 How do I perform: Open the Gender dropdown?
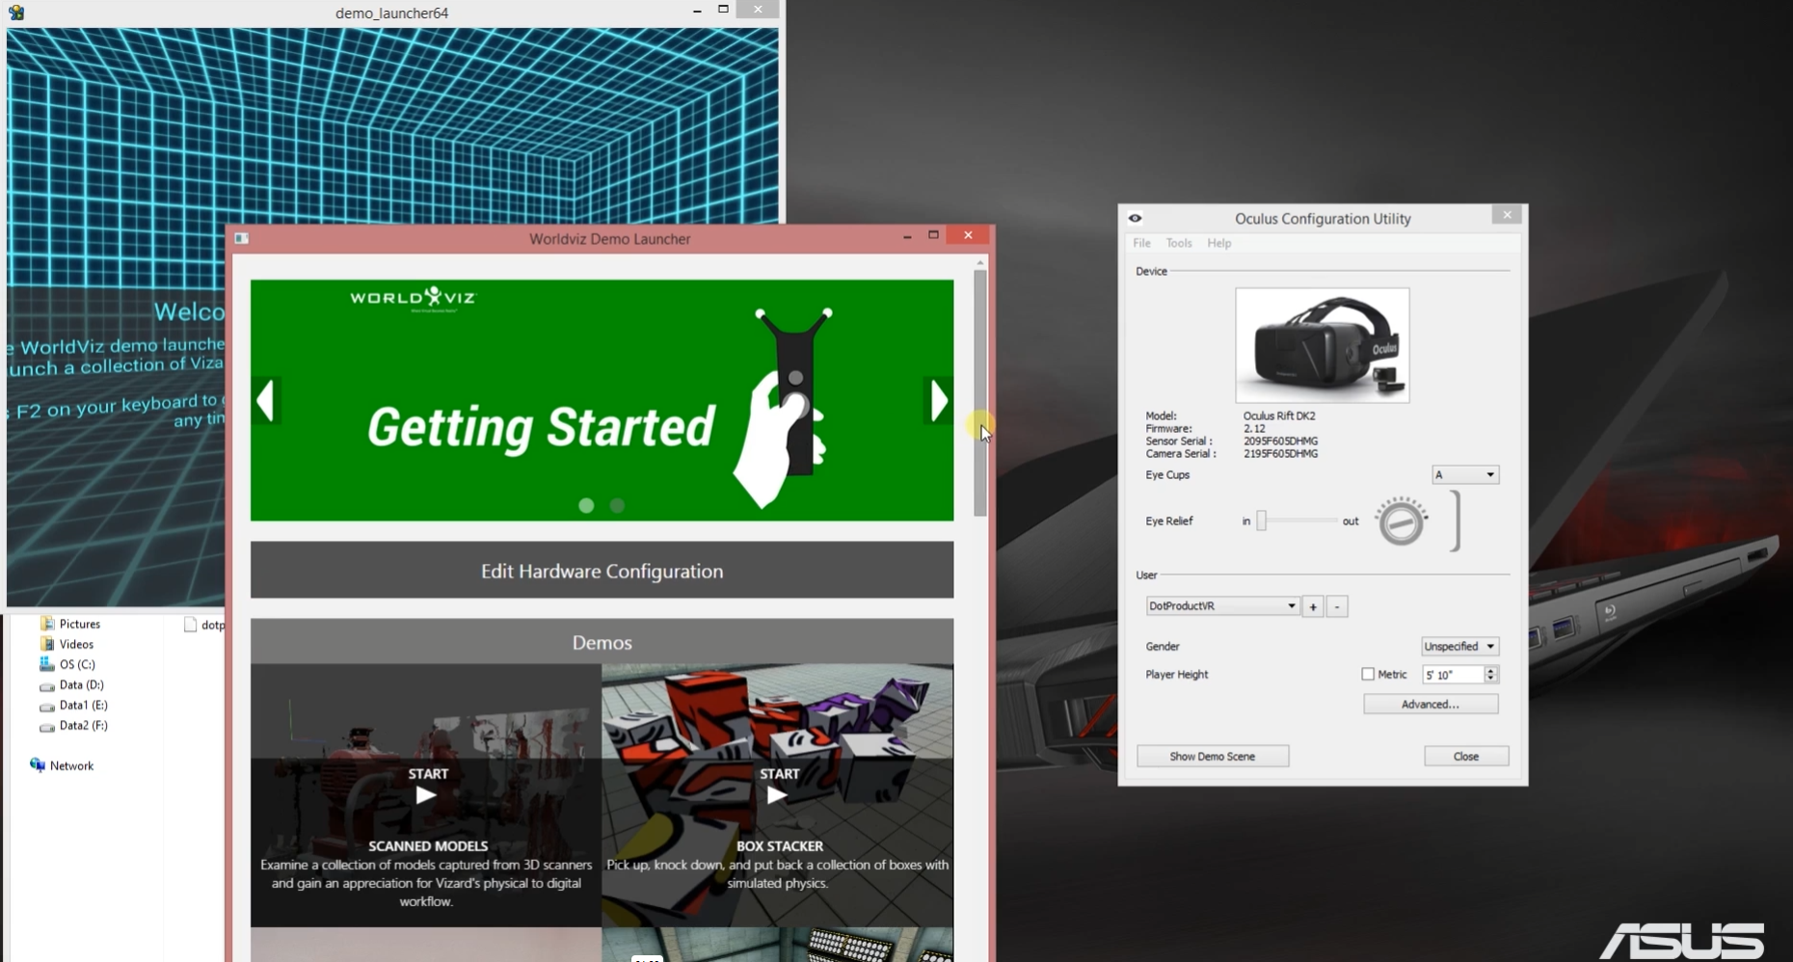pos(1459,646)
